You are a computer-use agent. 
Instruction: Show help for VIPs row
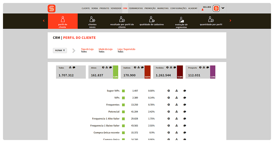169,98
